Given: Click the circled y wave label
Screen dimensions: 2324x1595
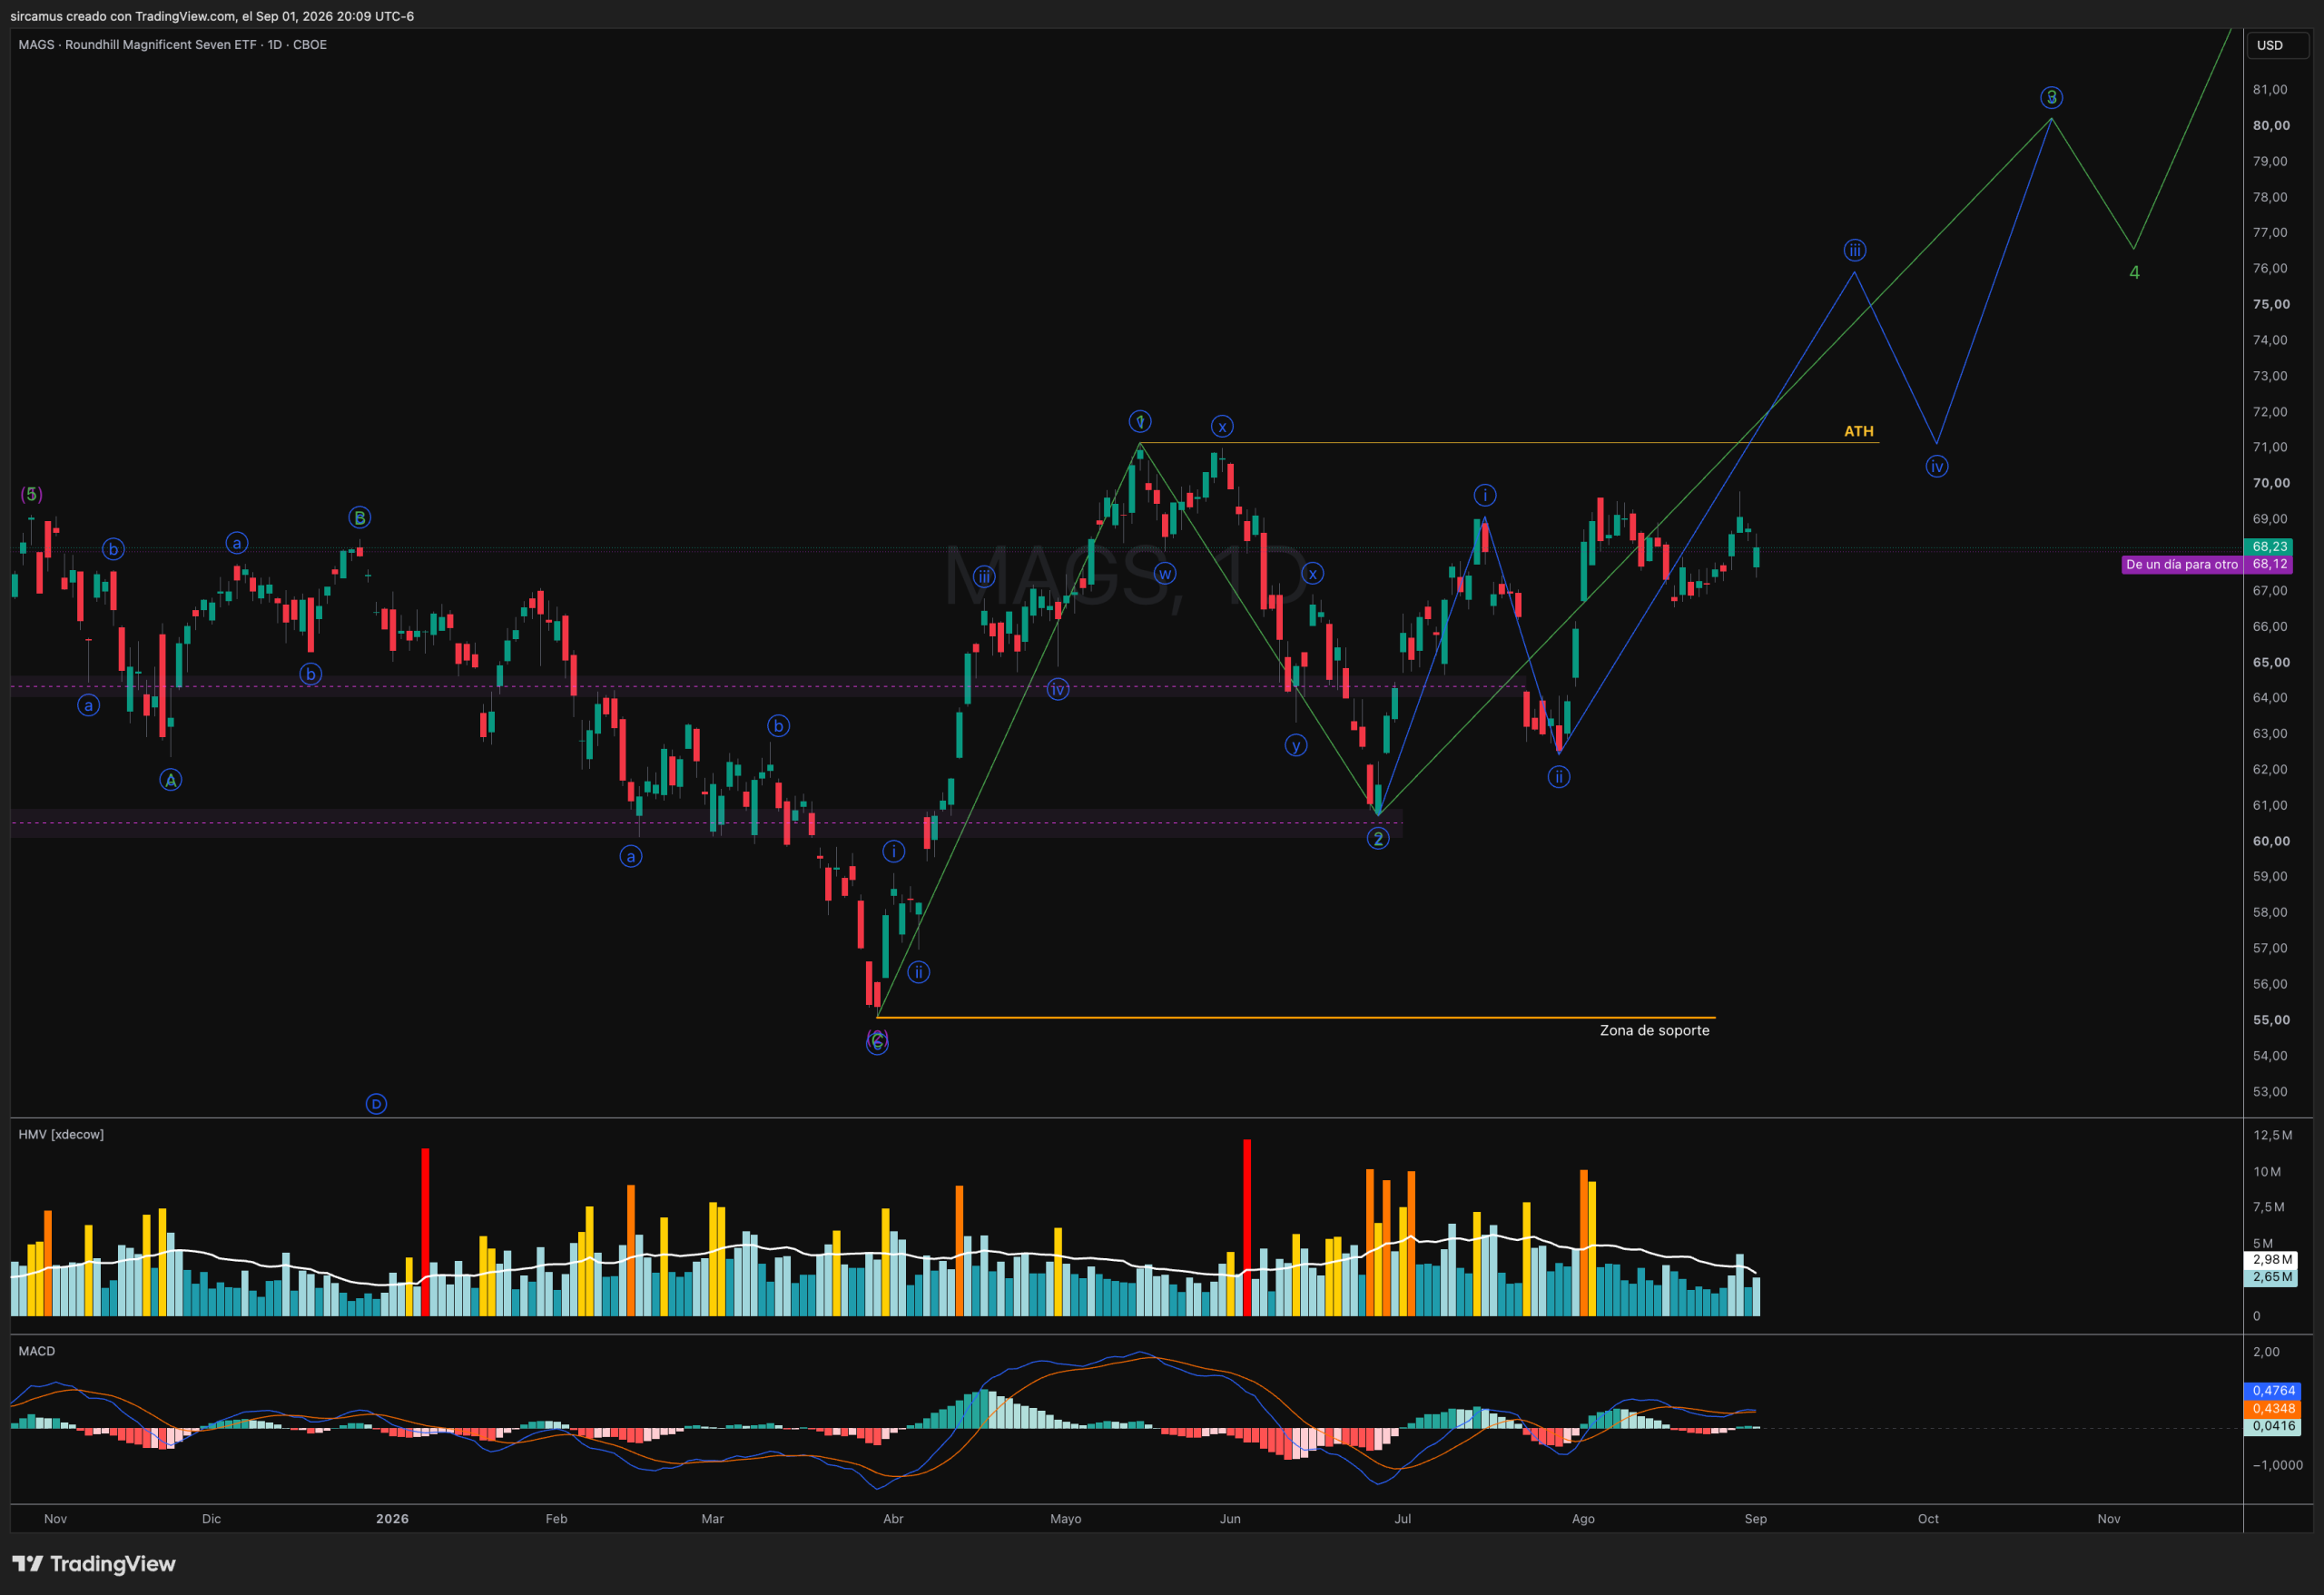Looking at the screenshot, I should [1296, 745].
